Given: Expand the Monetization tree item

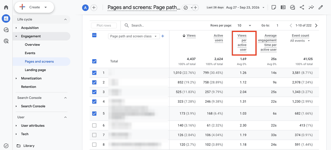Looking at the screenshot, I should click(x=16, y=78).
